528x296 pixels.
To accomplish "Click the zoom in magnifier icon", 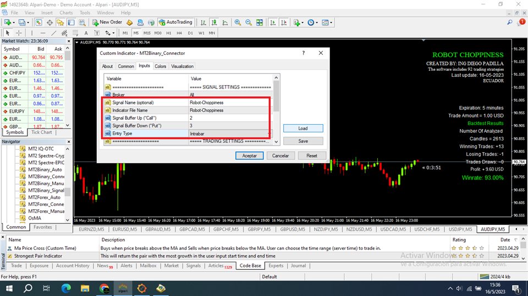I will pyautogui.click(x=238, y=22).
